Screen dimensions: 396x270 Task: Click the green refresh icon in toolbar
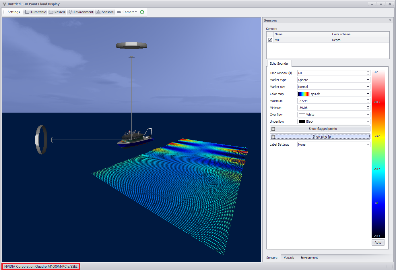[x=142, y=12]
